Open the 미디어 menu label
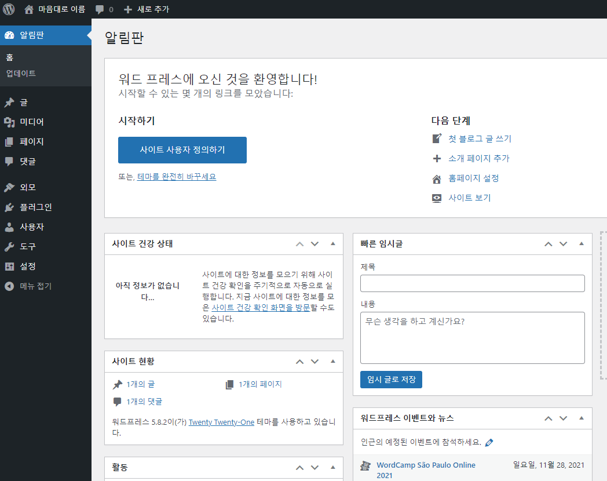Image resolution: width=607 pixels, height=481 pixels. tap(32, 122)
